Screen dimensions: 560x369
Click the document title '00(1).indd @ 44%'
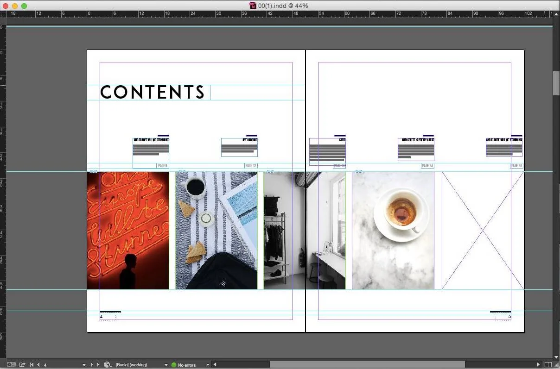point(283,6)
